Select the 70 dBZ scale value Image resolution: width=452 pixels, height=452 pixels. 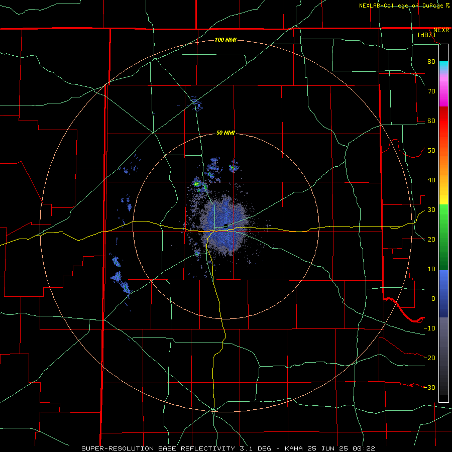tap(431, 91)
